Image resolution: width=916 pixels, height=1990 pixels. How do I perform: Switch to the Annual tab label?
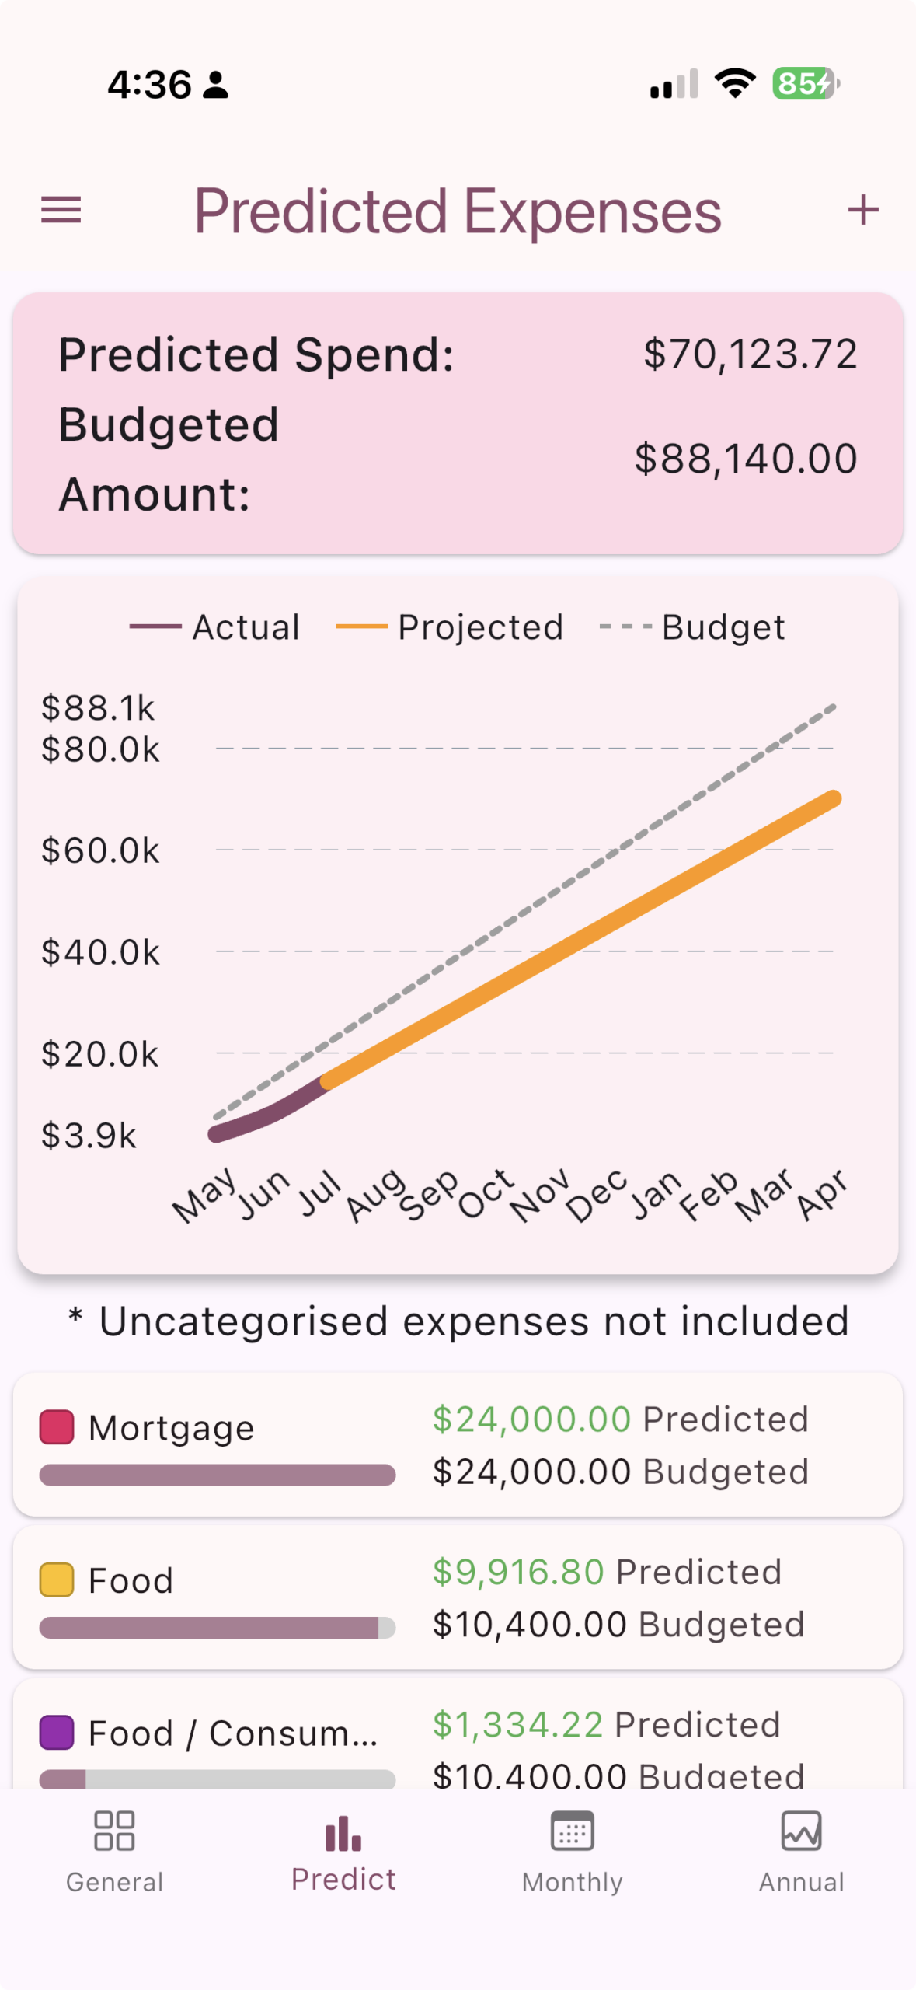pyautogui.click(x=801, y=1882)
